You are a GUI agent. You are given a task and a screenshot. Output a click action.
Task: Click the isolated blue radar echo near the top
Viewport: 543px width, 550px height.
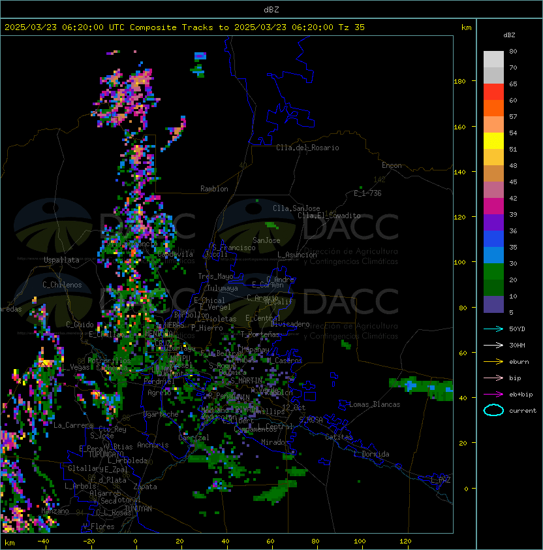coord(200,56)
